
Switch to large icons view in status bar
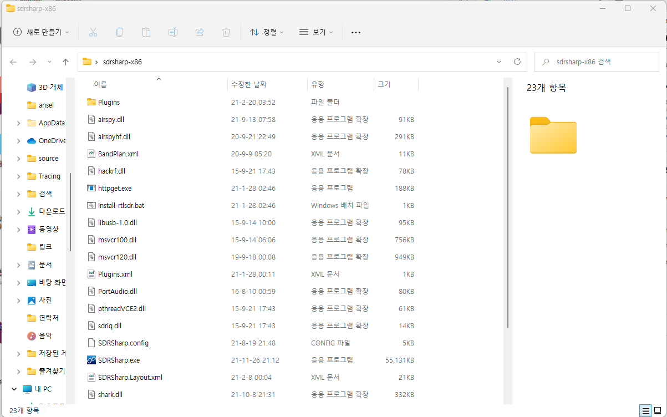coord(659,410)
